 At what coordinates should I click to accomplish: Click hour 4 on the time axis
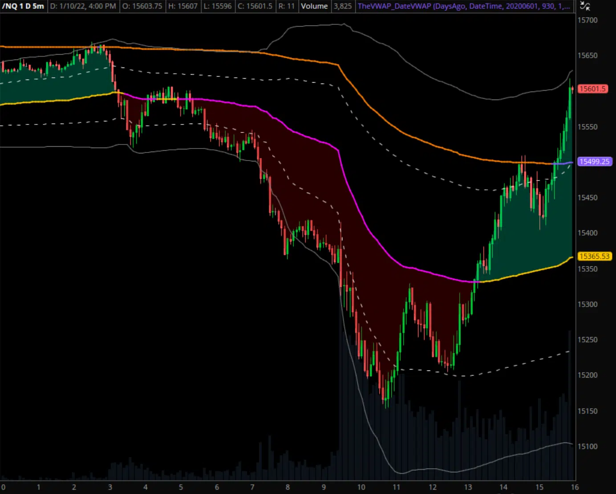tap(146, 487)
